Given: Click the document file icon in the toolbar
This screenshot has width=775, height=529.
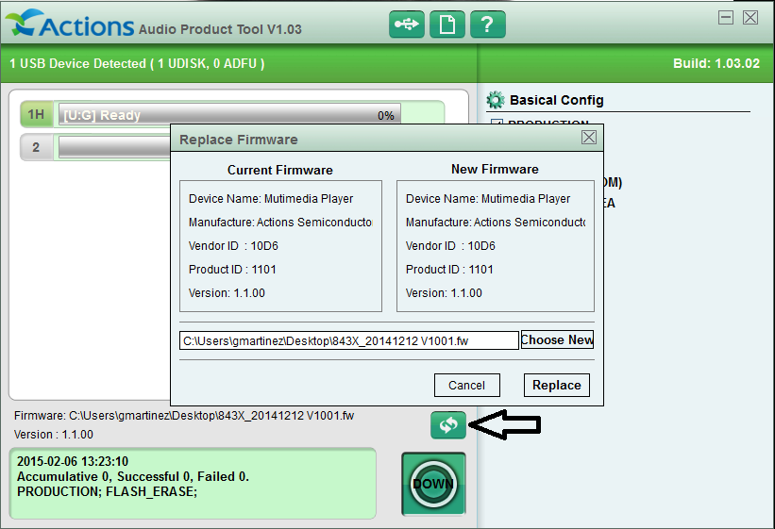Looking at the screenshot, I should 447,25.
